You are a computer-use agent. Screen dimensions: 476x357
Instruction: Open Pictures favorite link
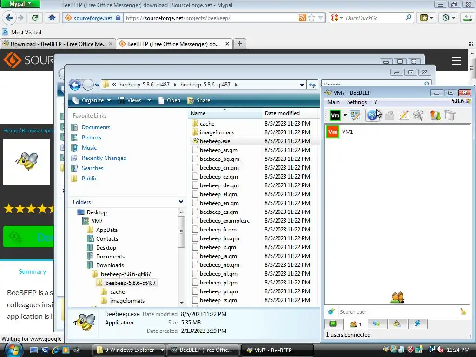(x=92, y=138)
